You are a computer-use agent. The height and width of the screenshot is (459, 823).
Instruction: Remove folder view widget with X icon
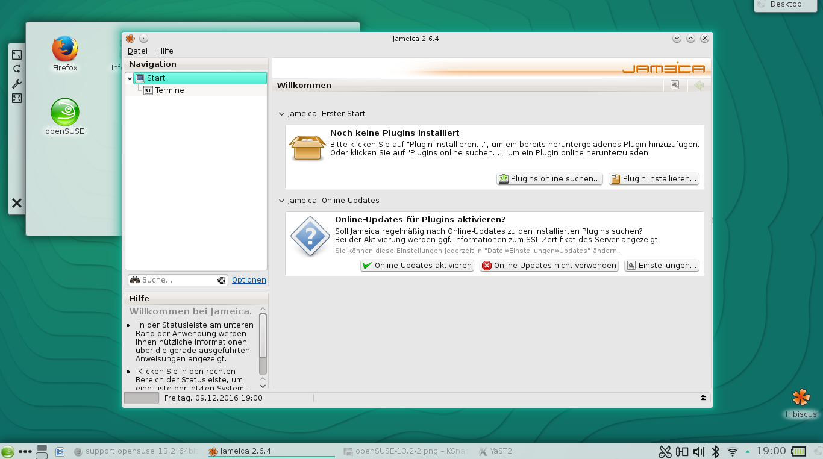(x=17, y=203)
